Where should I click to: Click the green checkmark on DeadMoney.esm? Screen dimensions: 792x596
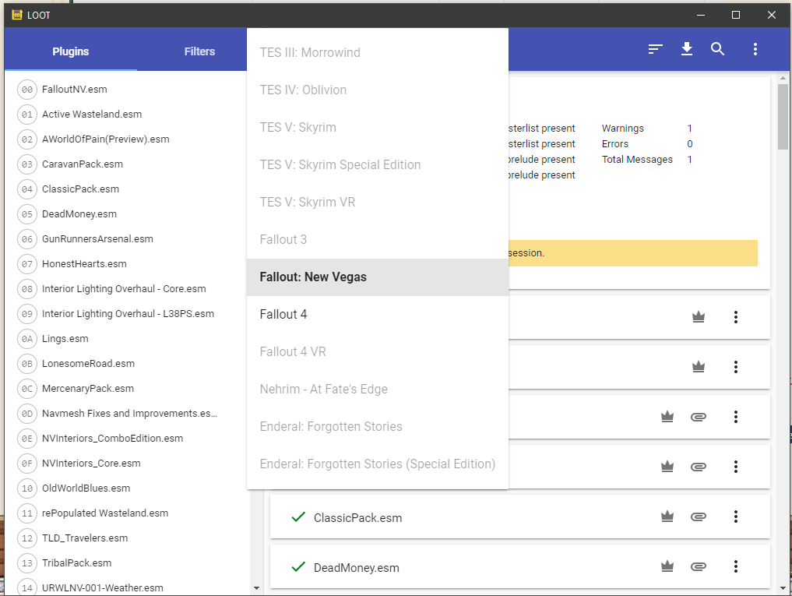[x=297, y=566]
